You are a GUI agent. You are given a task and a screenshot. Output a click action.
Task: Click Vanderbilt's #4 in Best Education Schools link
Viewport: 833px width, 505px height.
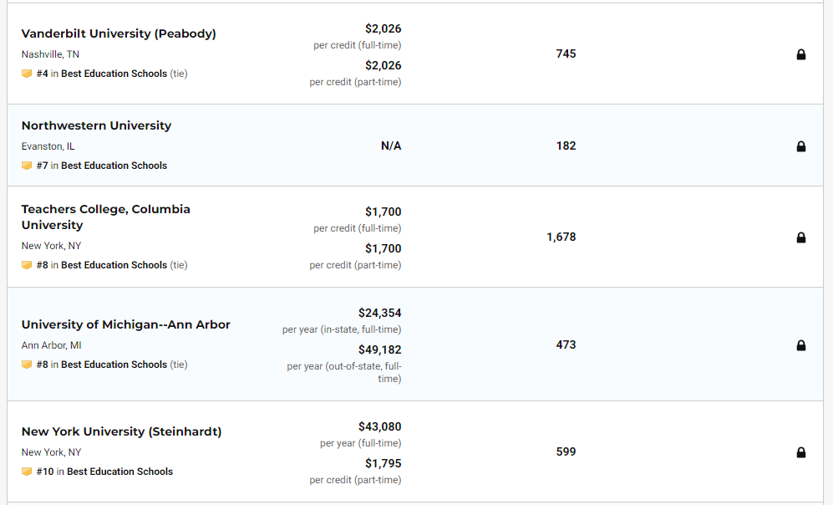(102, 74)
